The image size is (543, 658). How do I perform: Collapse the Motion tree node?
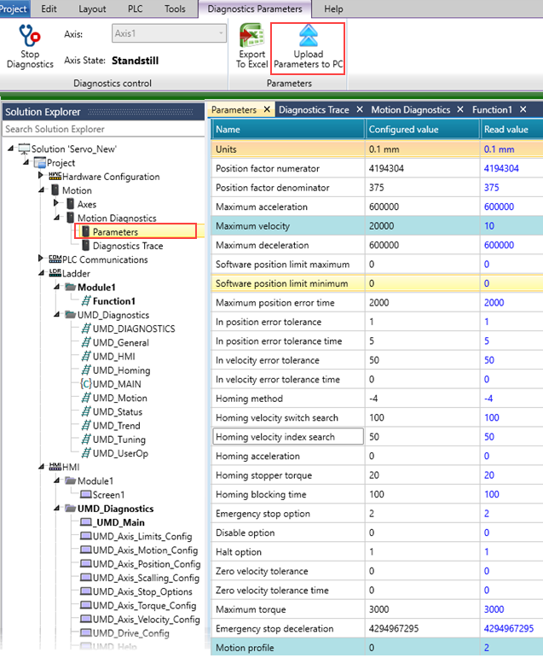(41, 190)
